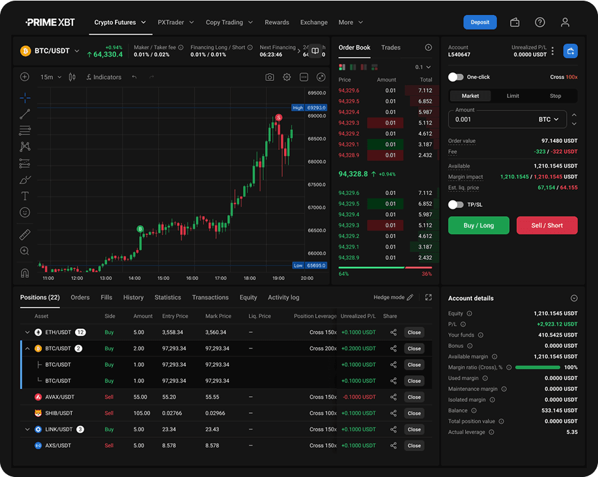Click the Buy / Long button
This screenshot has width=598, height=477.
479,225
